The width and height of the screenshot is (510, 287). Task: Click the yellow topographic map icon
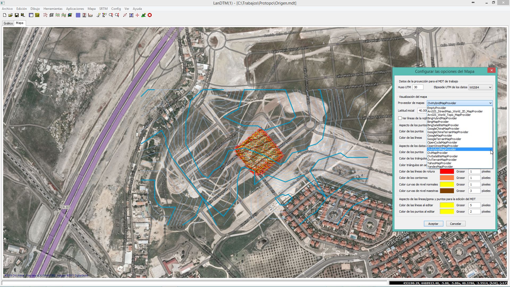click(x=37, y=15)
